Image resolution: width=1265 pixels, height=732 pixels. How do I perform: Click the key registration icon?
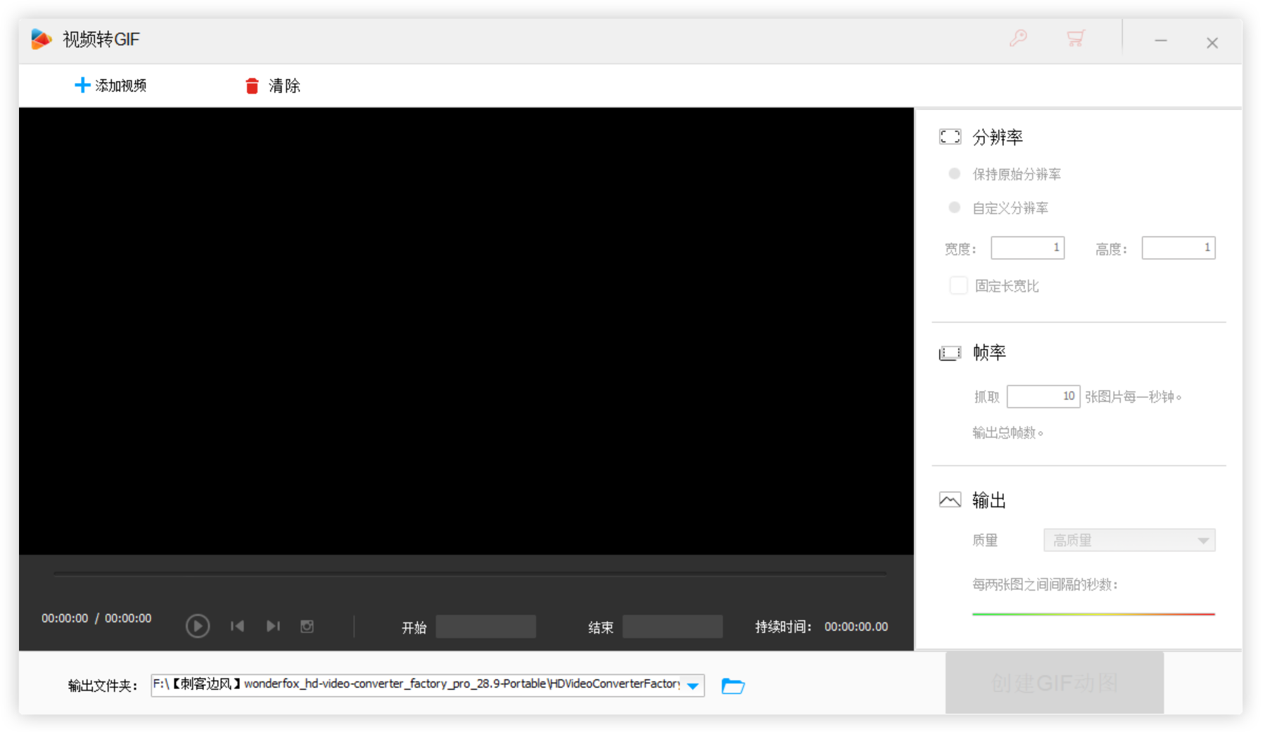tap(1018, 38)
